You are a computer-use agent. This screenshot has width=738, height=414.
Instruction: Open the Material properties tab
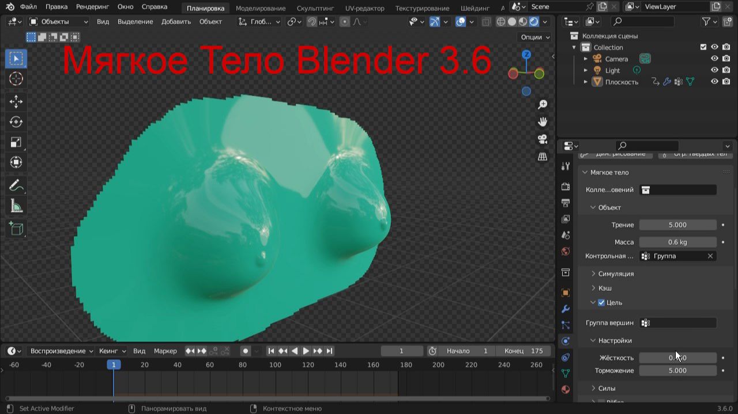pos(566,389)
